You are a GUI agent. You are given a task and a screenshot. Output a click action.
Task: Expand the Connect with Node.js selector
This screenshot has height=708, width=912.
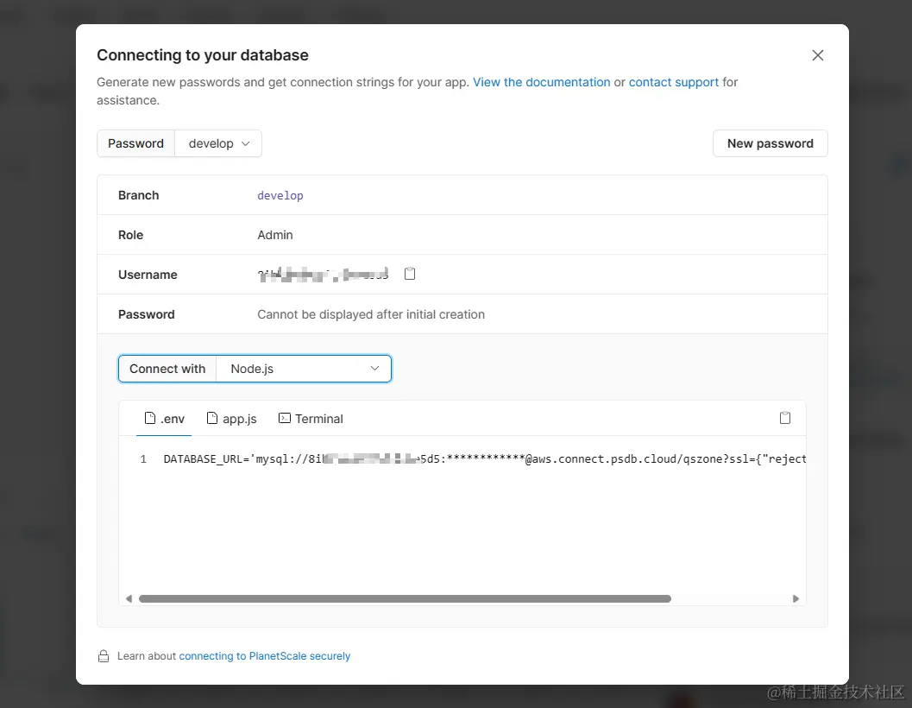(304, 369)
